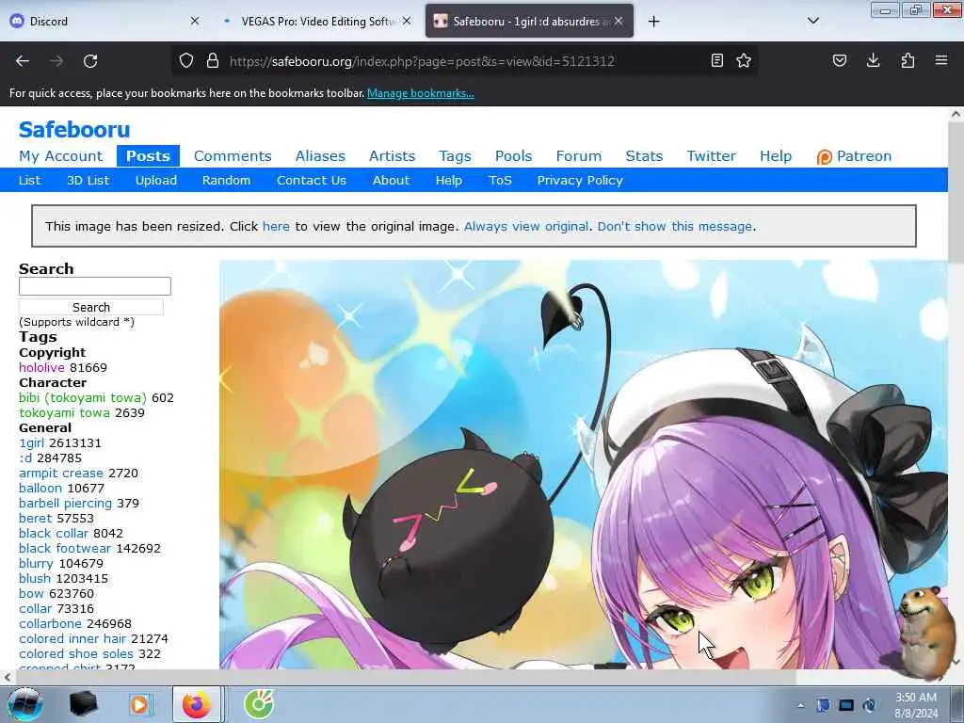Open the ToS page
The height and width of the screenshot is (723, 964).
(500, 180)
